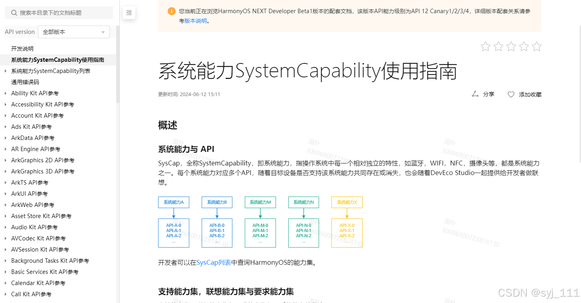Click the search magnifier icon in the sidebar
581x303 pixels.
(14, 13)
